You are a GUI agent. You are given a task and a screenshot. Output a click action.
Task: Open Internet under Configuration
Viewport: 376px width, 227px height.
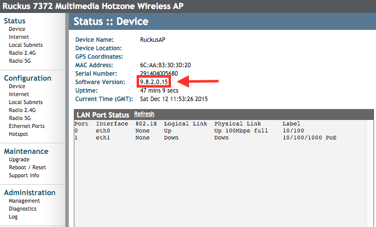click(19, 94)
